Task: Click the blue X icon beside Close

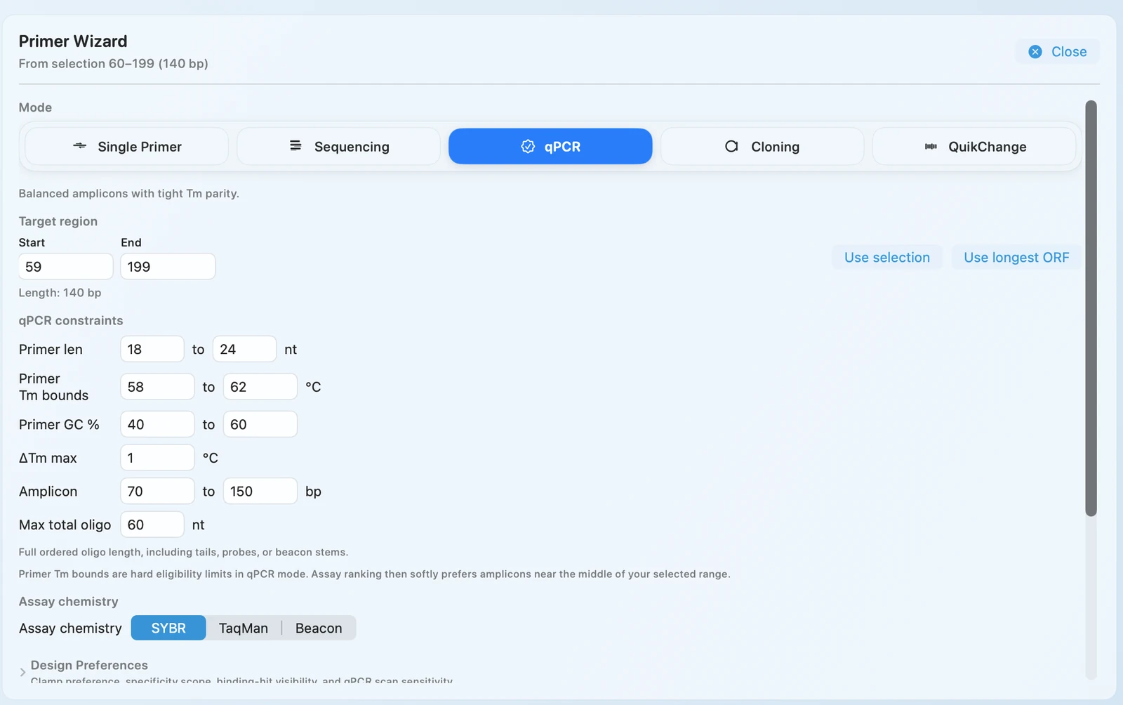Action: 1035,52
